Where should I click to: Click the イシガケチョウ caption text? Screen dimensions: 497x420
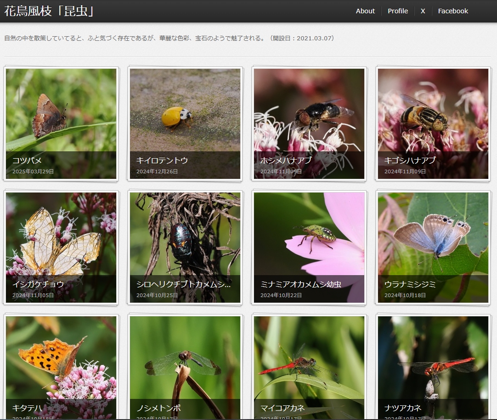click(x=38, y=284)
